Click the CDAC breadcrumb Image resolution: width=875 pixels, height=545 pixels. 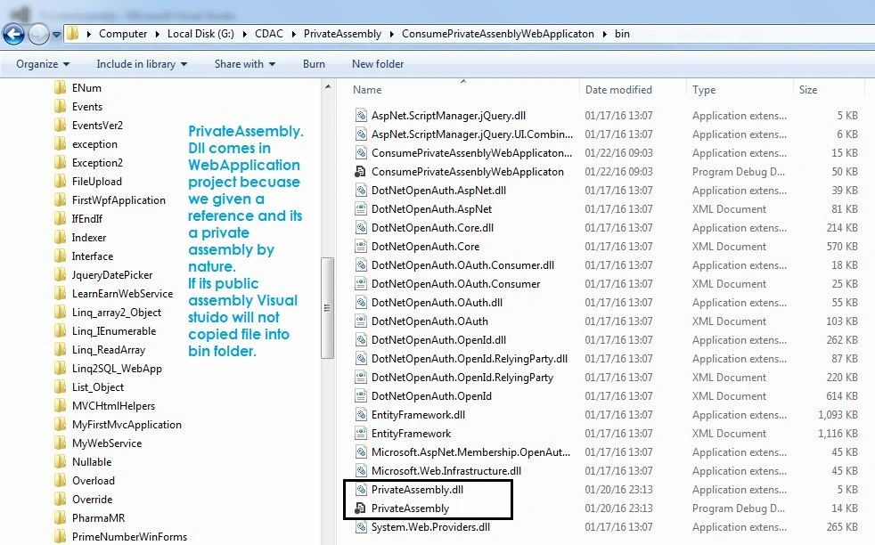coord(269,34)
